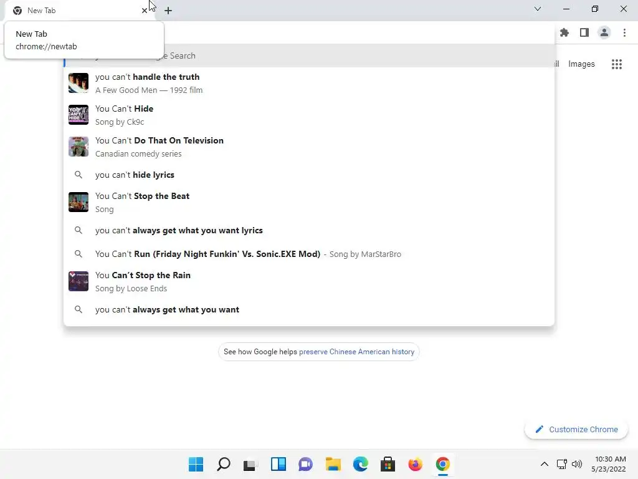The height and width of the screenshot is (479, 638).
Task: Choose suggestion 'You Can't Stop the Rain'
Action: [x=309, y=281]
